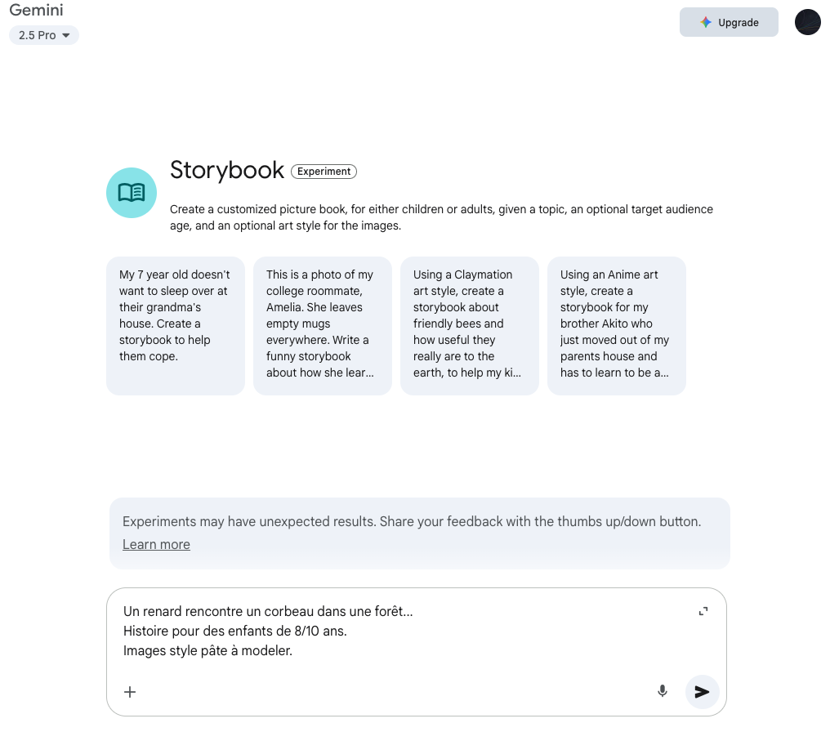Open the 2.5 Pro model dropdown
Image resolution: width=830 pixels, height=732 pixels.
click(44, 36)
